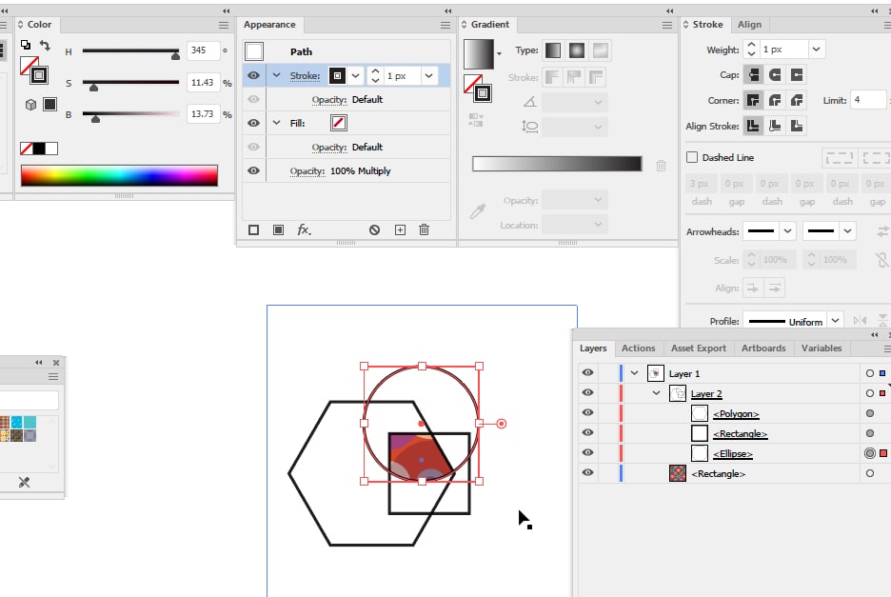This screenshot has height=597, width=891.
Task: Open the stroke Weight dropdown
Action: click(816, 50)
